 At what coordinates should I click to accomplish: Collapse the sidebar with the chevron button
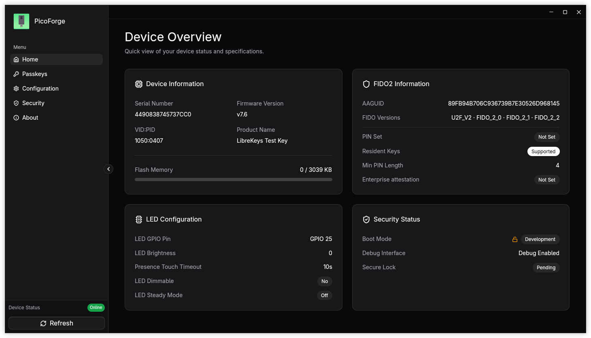point(108,169)
